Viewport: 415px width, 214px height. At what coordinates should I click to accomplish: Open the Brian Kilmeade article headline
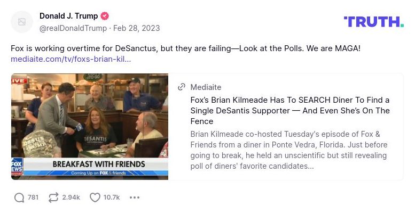tap(290, 111)
